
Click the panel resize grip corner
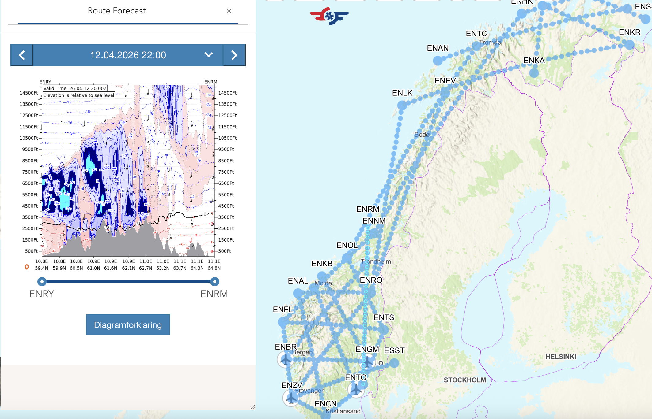coord(253,407)
